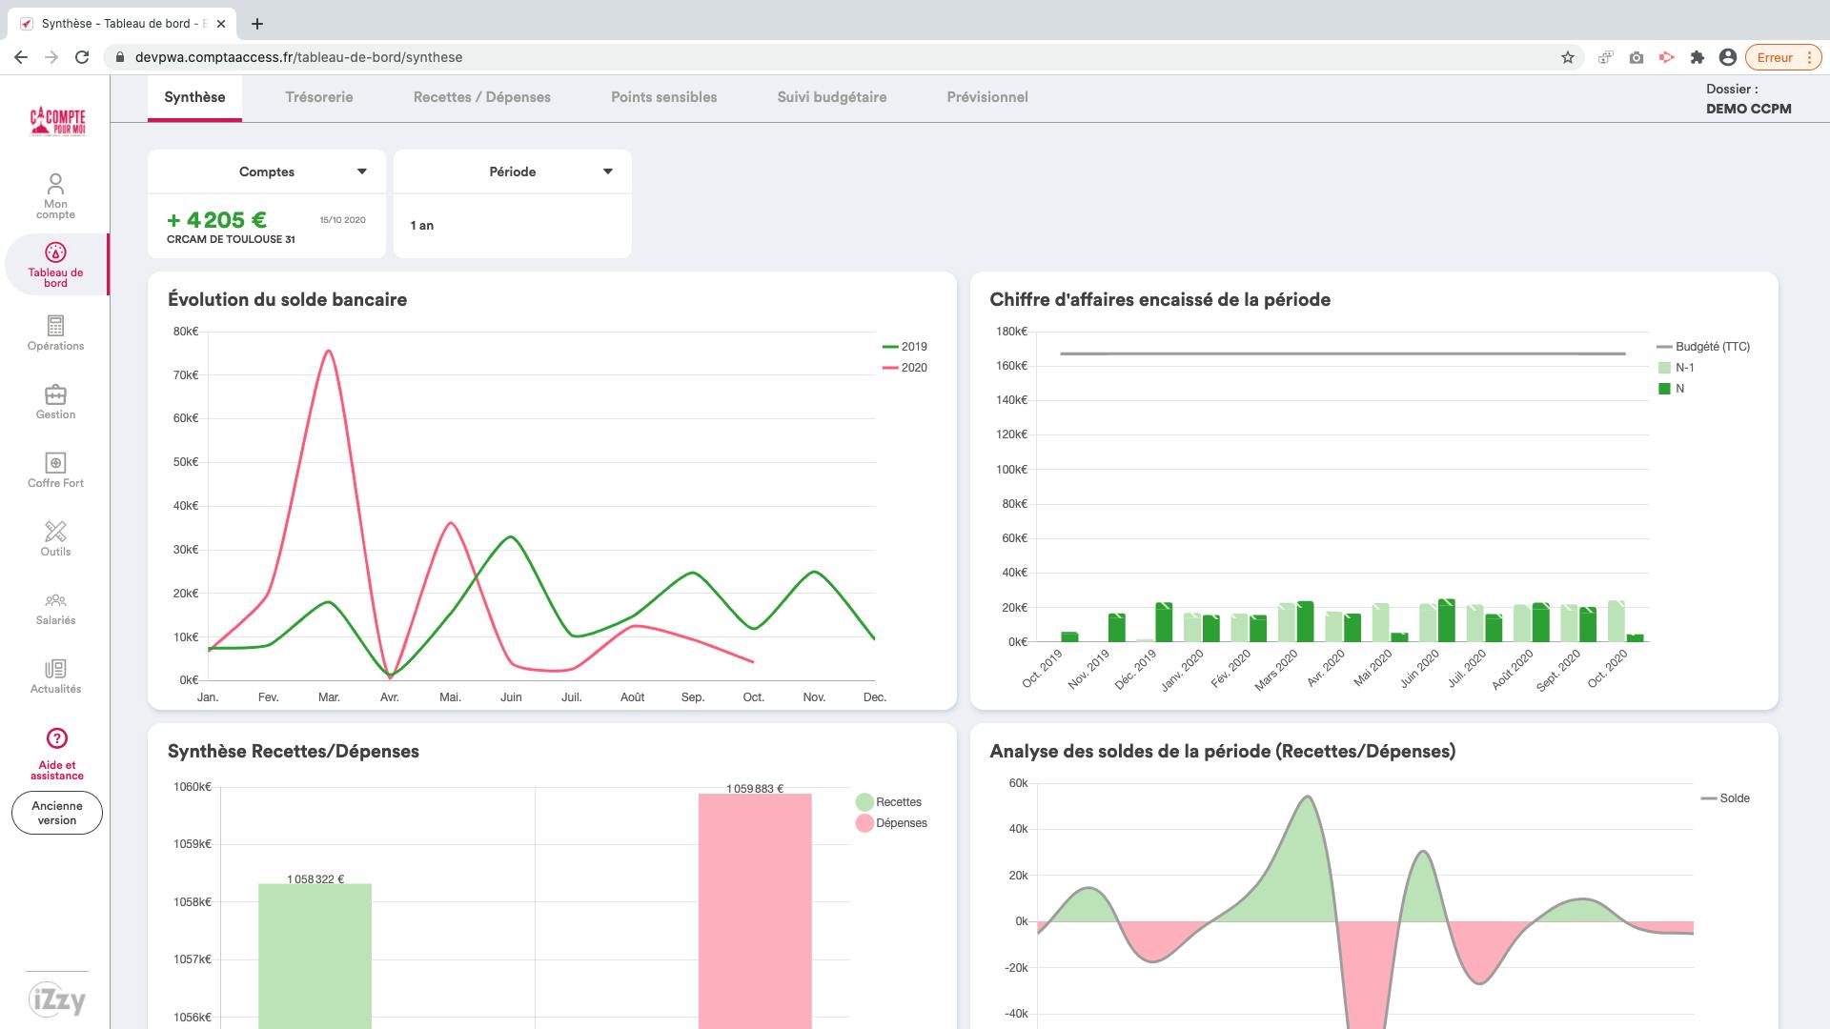Open Opérations calculator icon in sidebar
Viewport: 1830px width, 1029px height.
coord(55,326)
